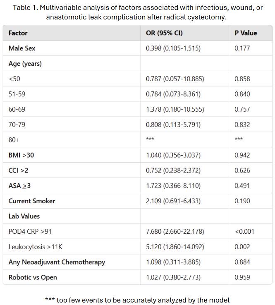The height and width of the screenshot is (305, 275).
Task: Click the OR (95% CI) column header
Action: 164,33
